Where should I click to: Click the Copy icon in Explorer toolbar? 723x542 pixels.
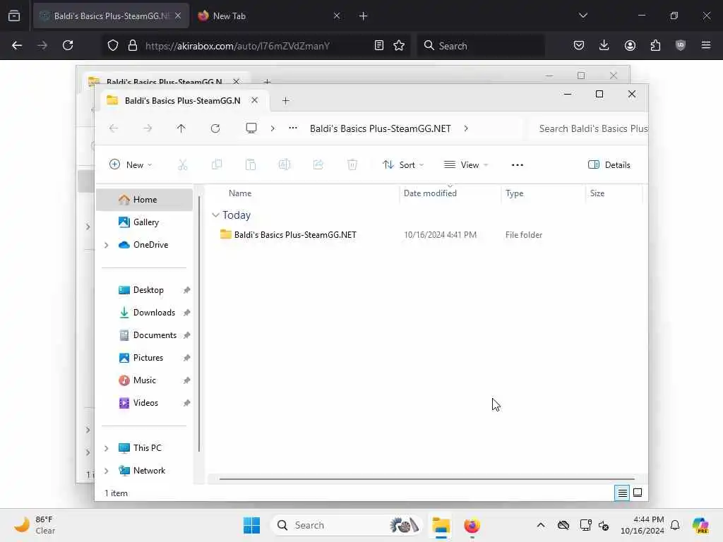[216, 164]
